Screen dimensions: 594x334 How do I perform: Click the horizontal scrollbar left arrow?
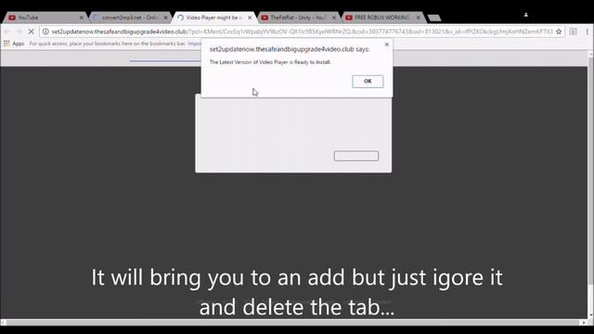click(4, 323)
